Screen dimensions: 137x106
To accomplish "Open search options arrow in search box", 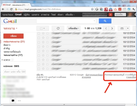I will pos(94,21).
